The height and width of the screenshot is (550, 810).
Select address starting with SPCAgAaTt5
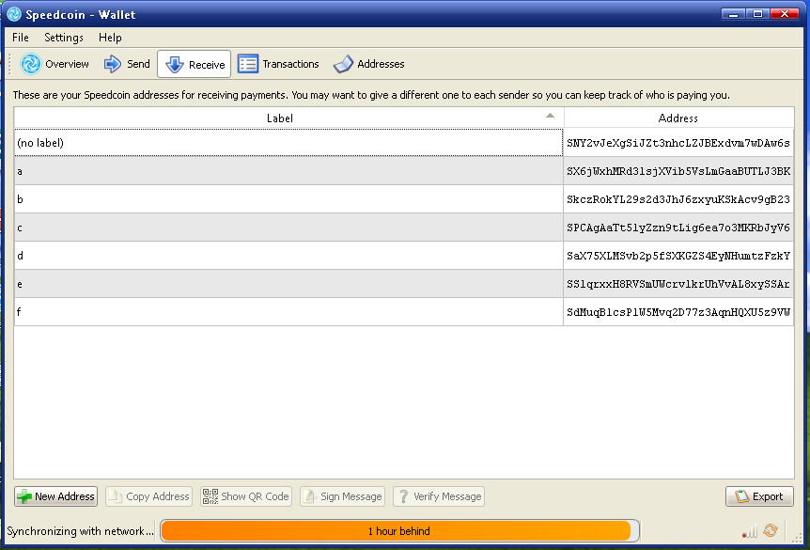tap(678, 228)
